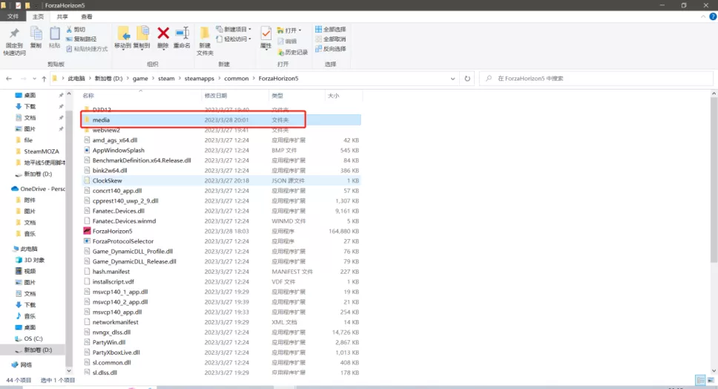Click the Rename (重命名) ribbon icon
718x389 pixels.
tap(182, 34)
